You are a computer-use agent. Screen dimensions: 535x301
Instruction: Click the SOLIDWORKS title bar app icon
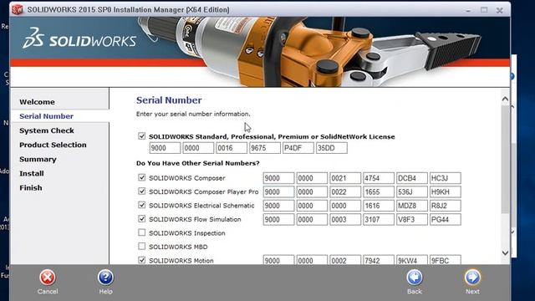tap(17, 9)
